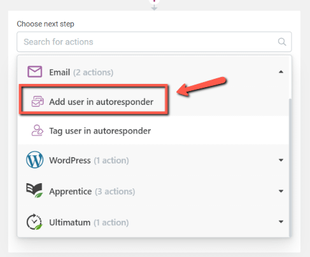Open the Apprentice (3 actions) category label
The height and width of the screenshot is (257, 310).
point(92,191)
